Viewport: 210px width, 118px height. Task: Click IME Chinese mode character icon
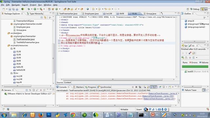tap(150, 109)
